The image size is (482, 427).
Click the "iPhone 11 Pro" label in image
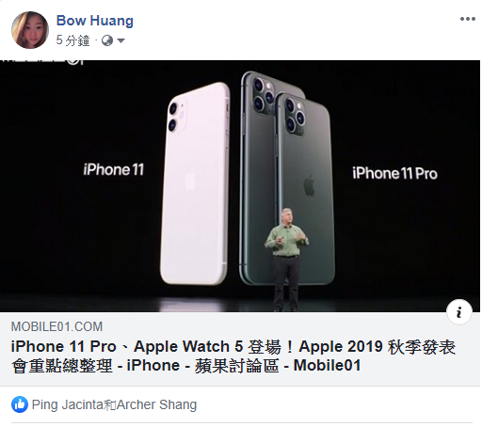[x=394, y=173]
